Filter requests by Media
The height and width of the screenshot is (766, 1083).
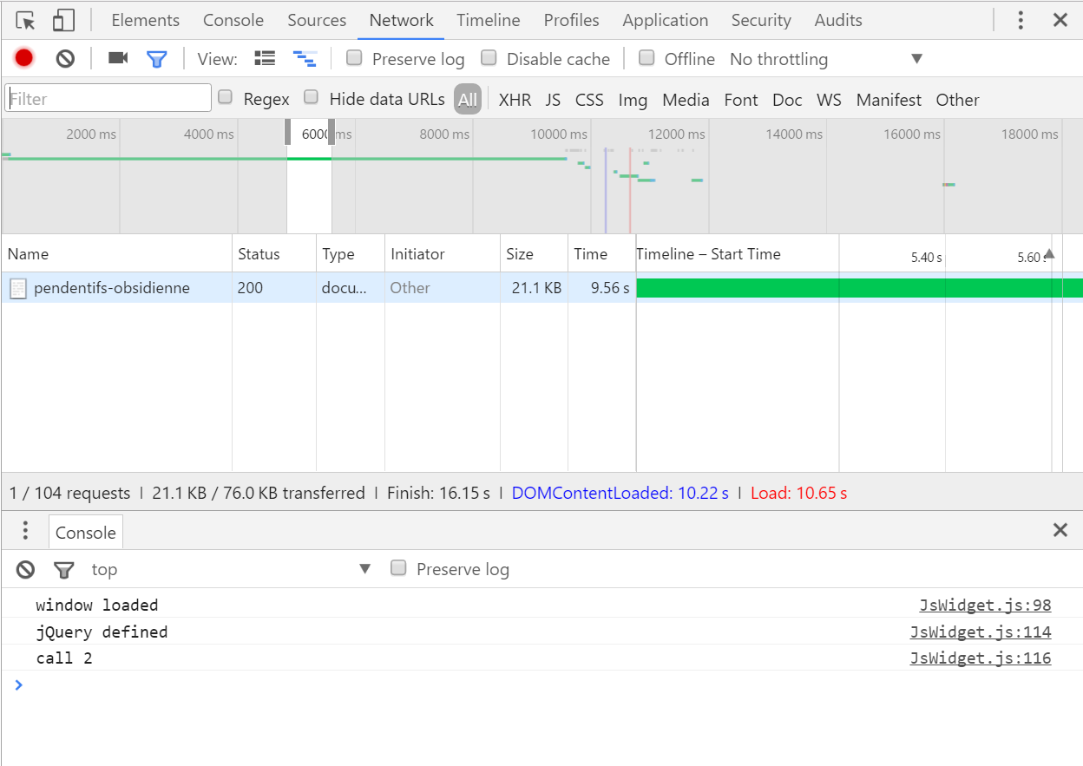pyautogui.click(x=686, y=100)
